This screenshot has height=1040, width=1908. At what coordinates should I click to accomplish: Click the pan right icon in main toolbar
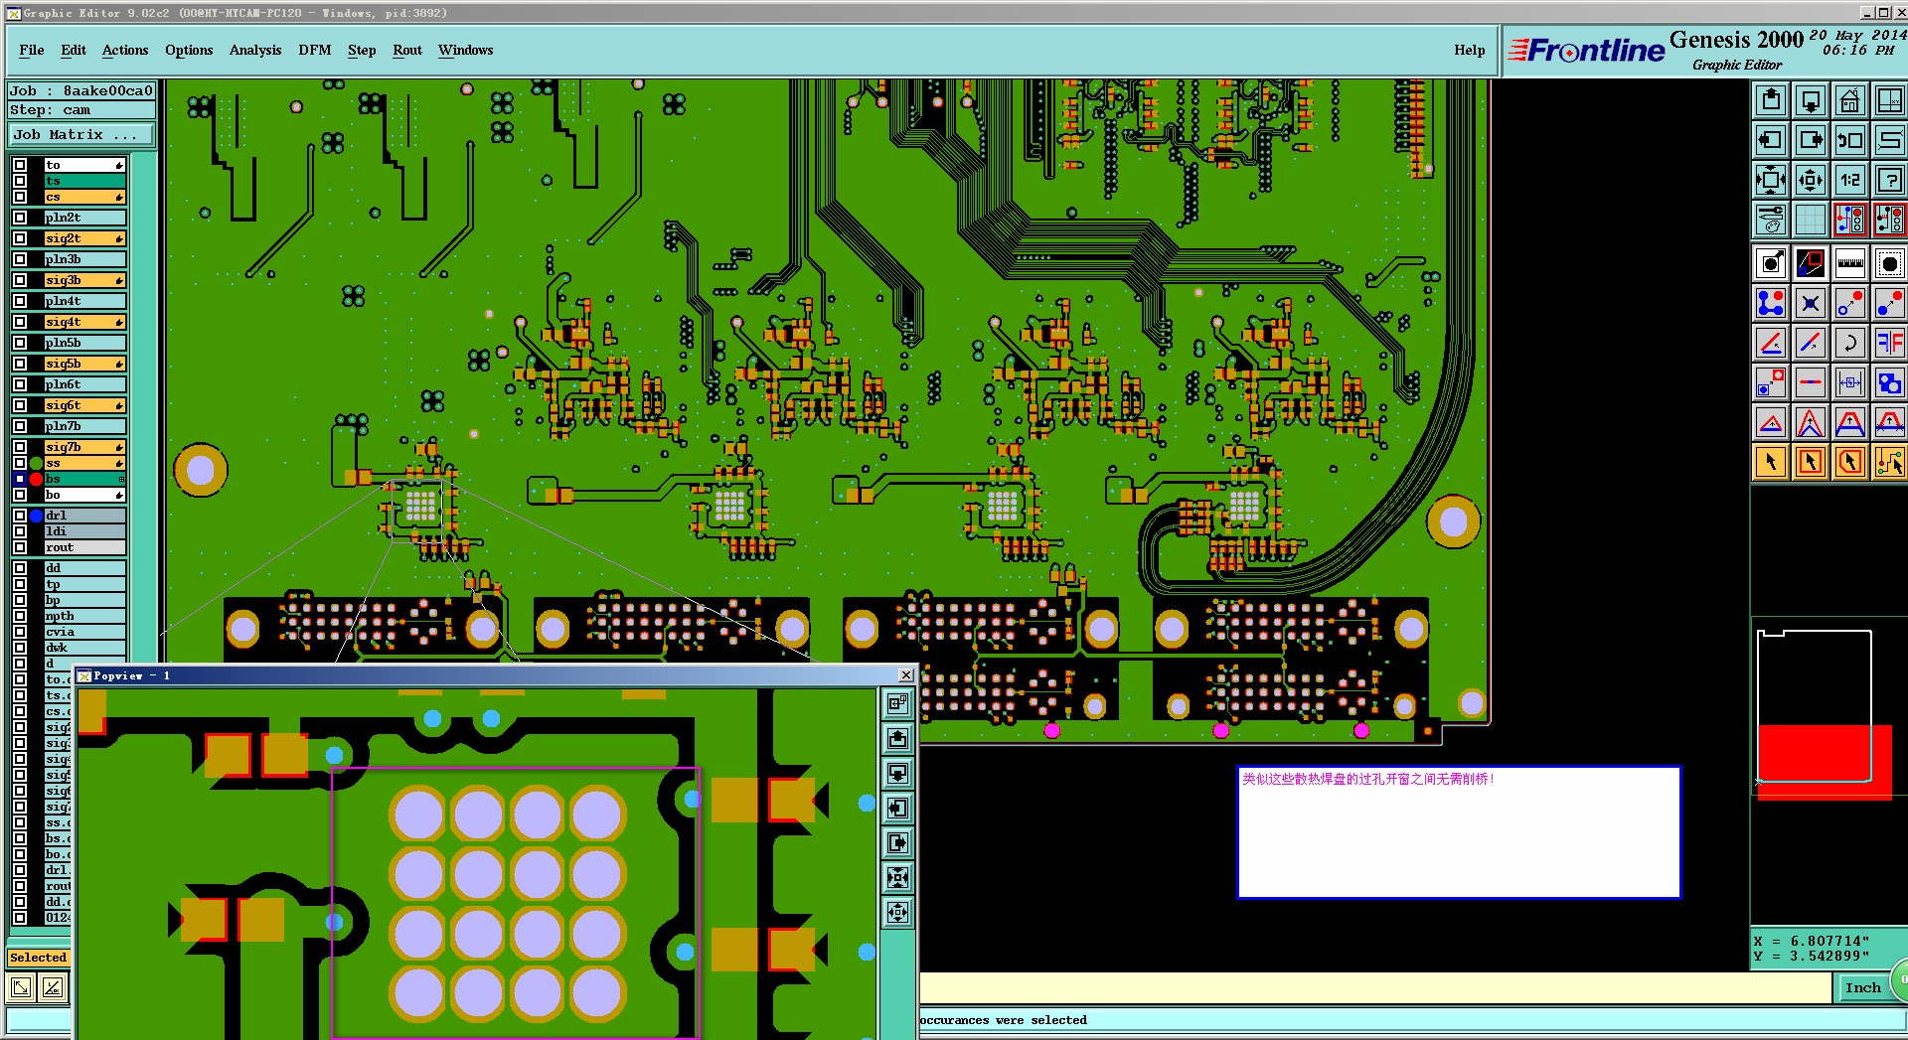pyautogui.click(x=1811, y=140)
